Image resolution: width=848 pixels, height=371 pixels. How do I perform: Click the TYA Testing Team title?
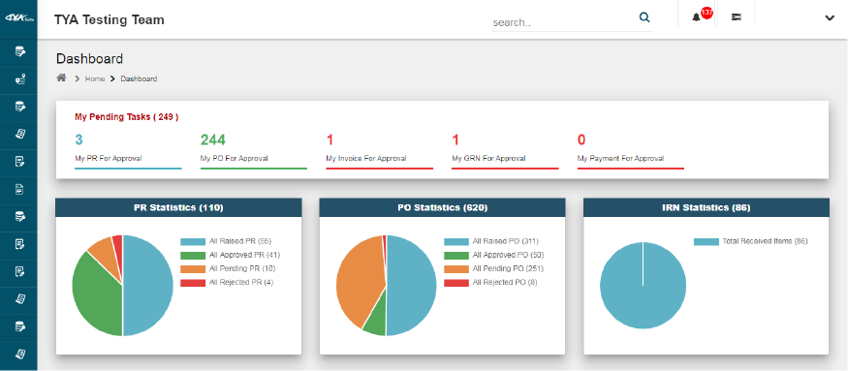click(110, 20)
